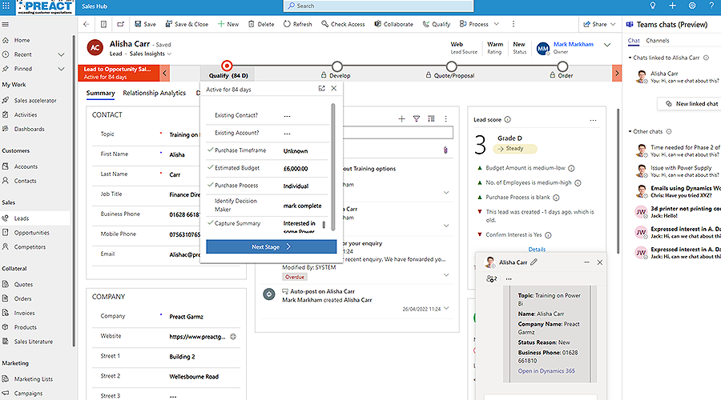Open timeline more options ellipsis
The width and height of the screenshot is (721, 400).
point(445,119)
